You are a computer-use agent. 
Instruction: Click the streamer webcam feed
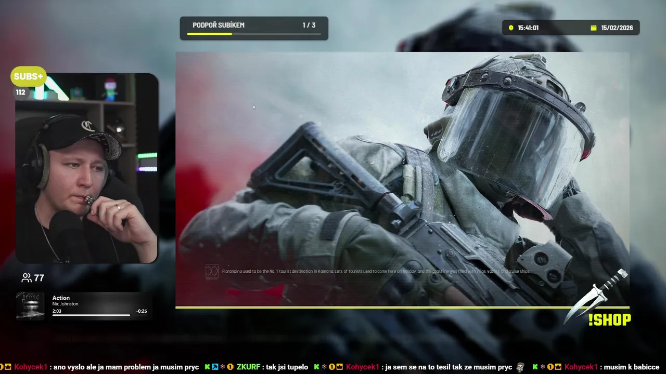coord(86,168)
